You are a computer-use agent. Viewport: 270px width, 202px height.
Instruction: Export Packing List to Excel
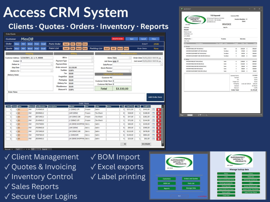click(107, 48)
